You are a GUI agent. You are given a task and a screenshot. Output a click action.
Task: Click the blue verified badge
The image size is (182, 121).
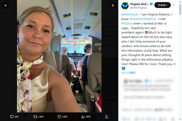(x=151, y=4)
